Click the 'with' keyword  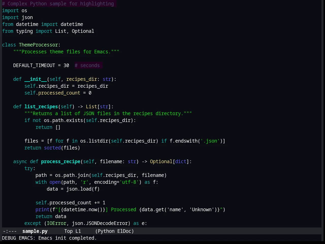point(41,182)
